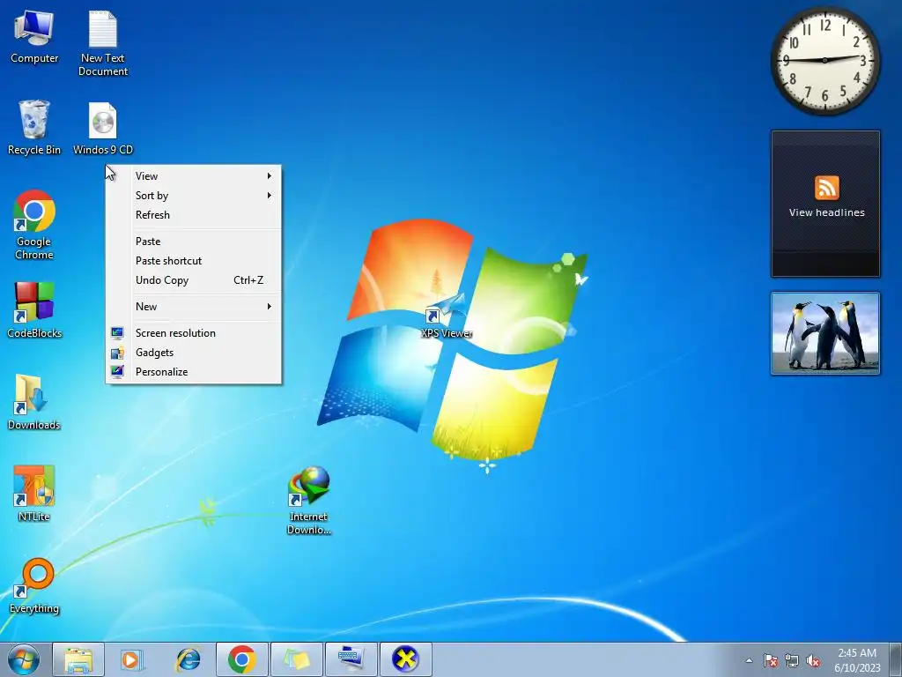
Task: Launch Windows Media Player from taskbar
Action: click(132, 659)
